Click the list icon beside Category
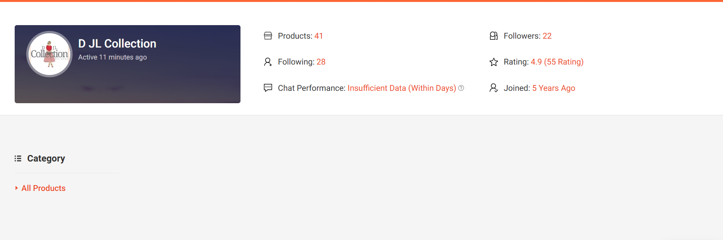Screen dimensions: 723x240 pyautogui.click(x=18, y=158)
